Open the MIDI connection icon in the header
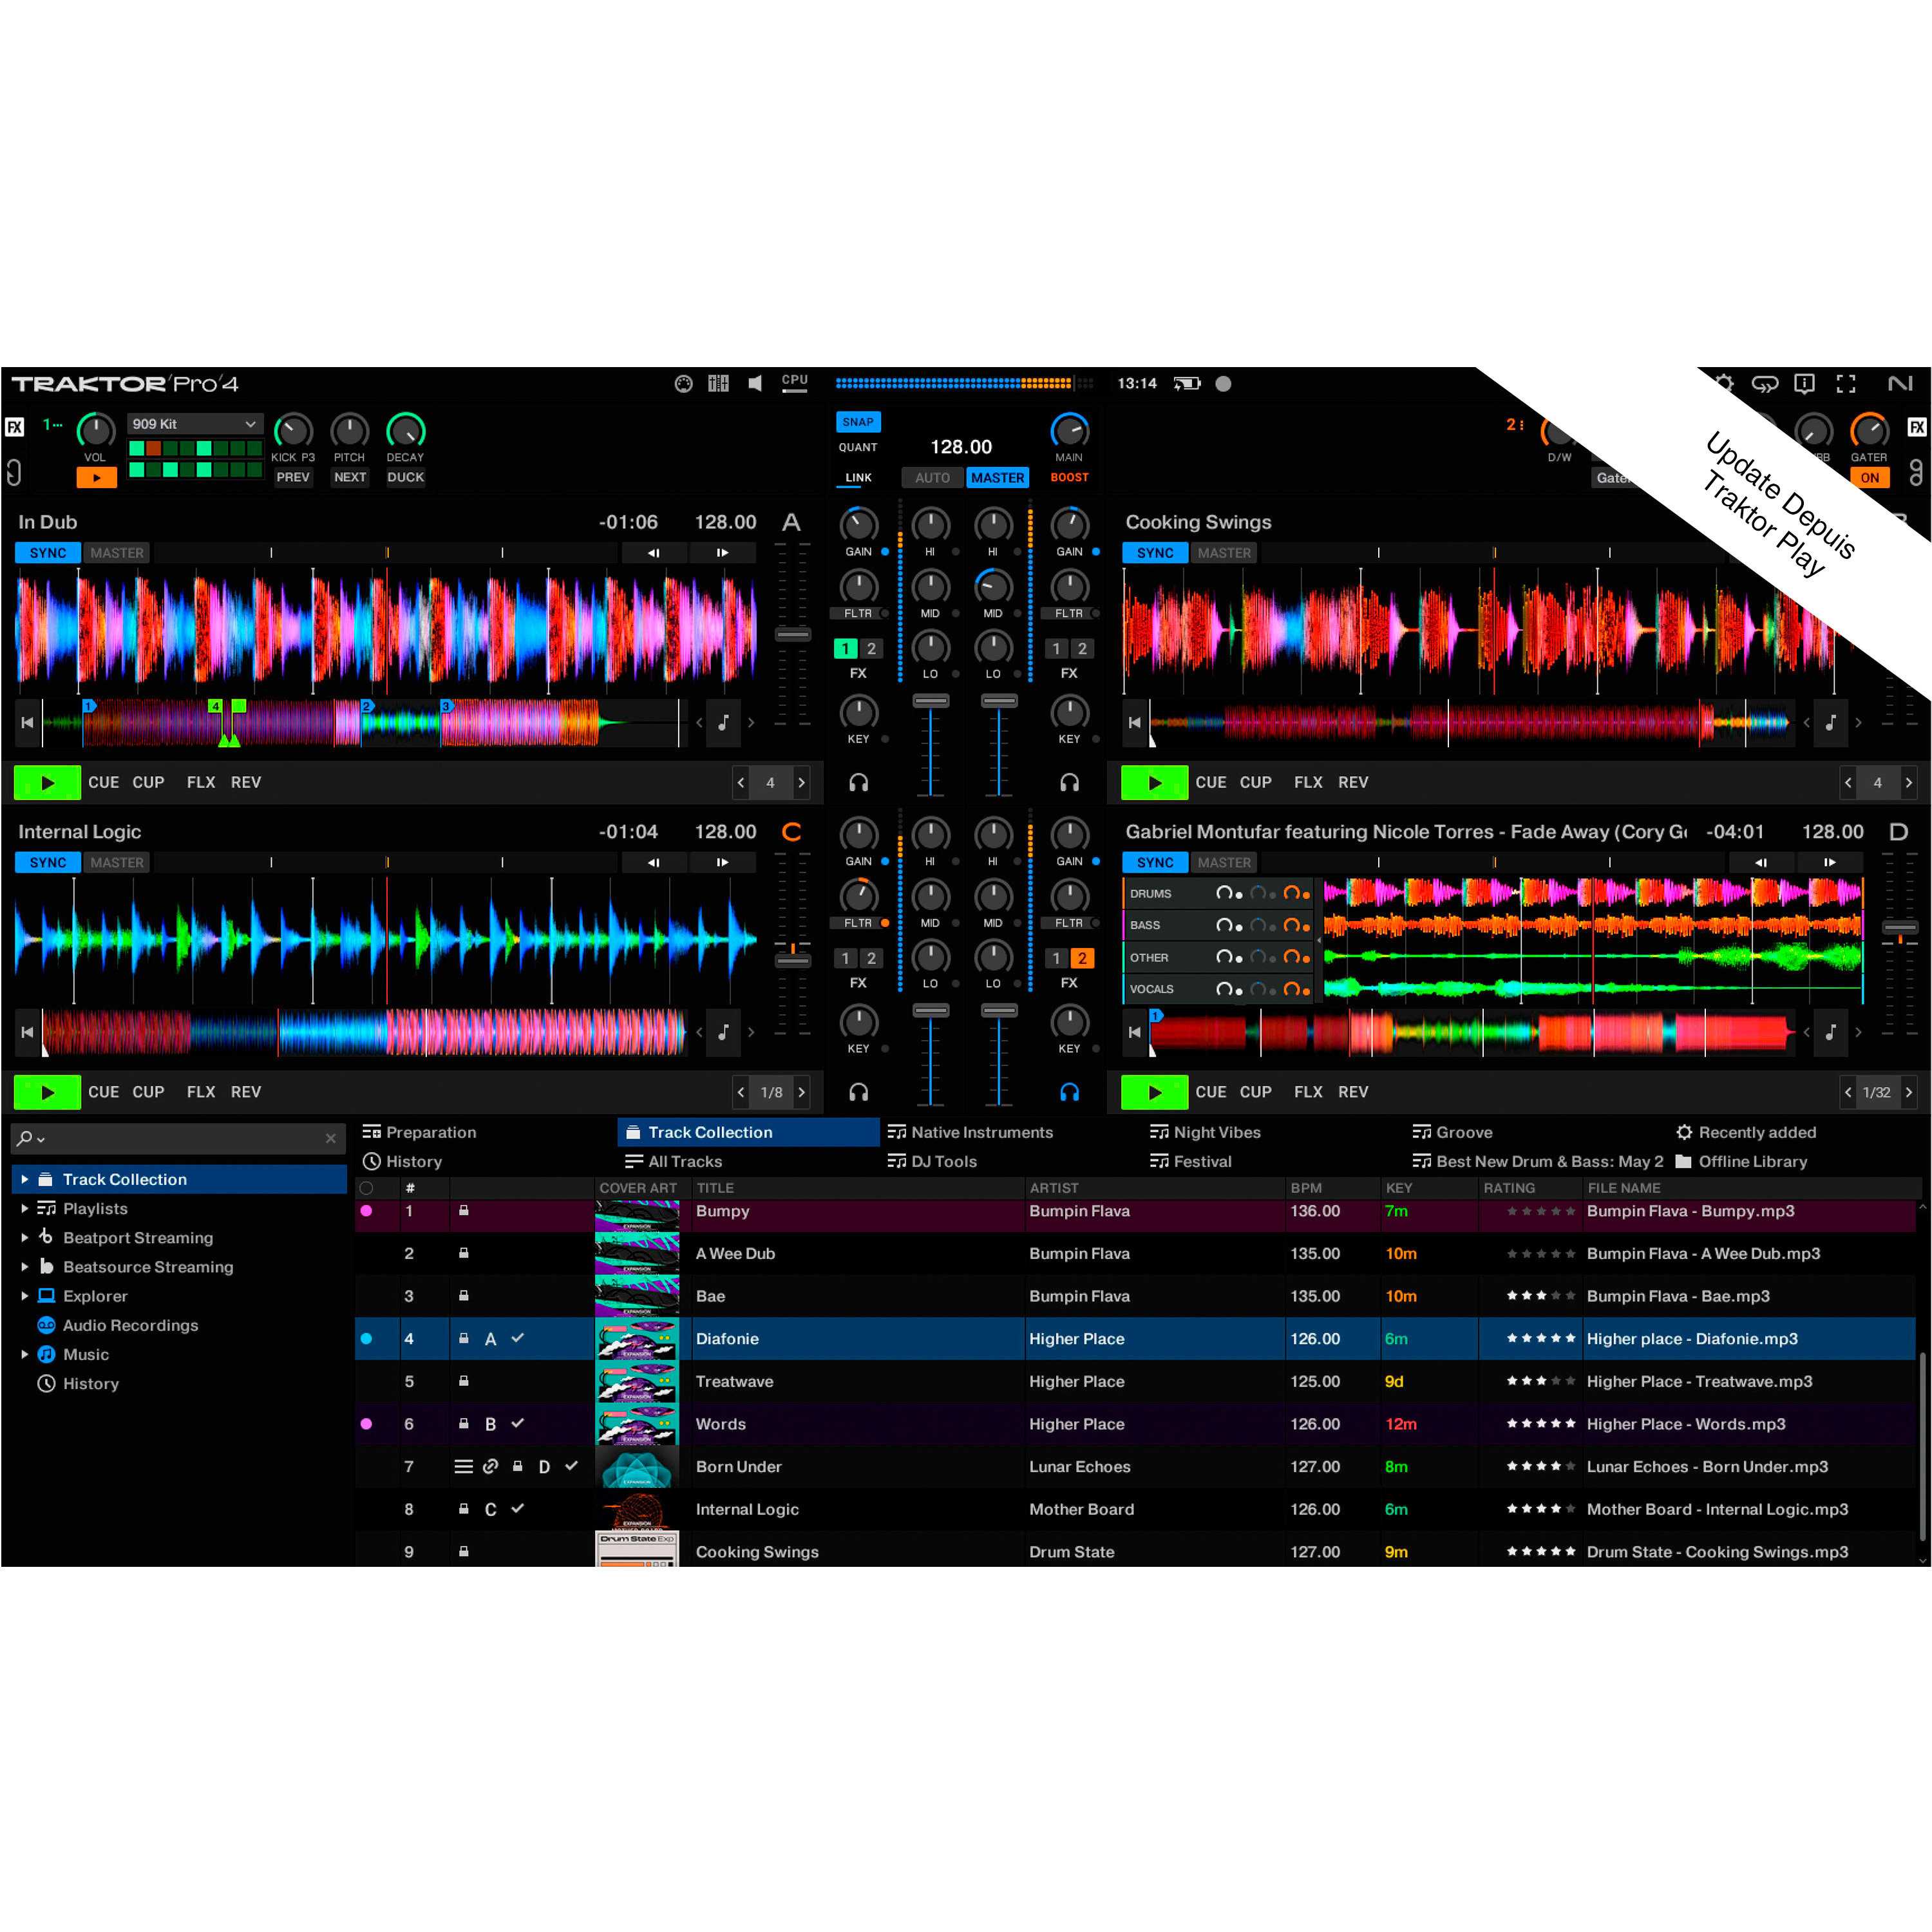The image size is (1932, 1932). [683, 383]
